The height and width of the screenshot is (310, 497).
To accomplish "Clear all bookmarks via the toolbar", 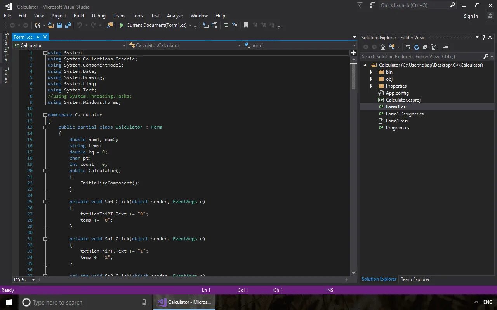I will (x=273, y=25).
